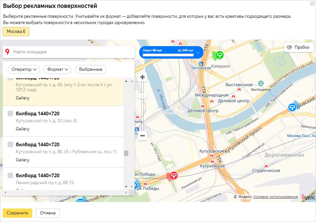Toggle the Пробки traffic layer
The width and height of the screenshot is (316, 222).
(299, 47)
